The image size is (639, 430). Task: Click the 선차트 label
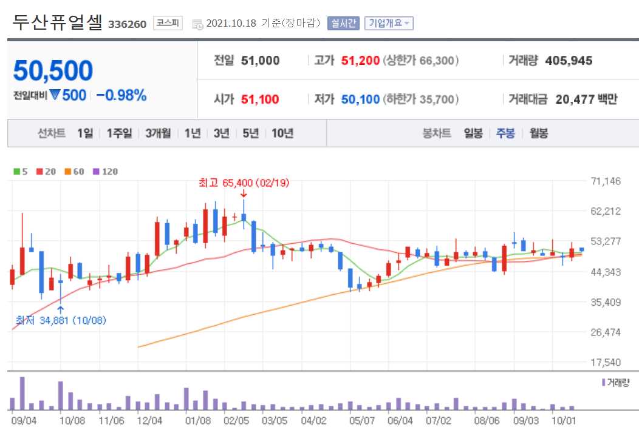click(x=52, y=133)
